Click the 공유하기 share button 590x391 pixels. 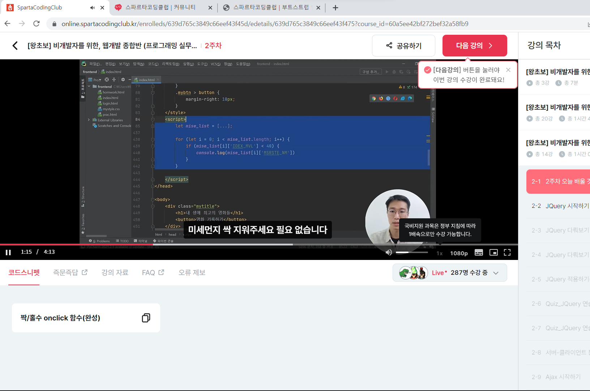click(x=403, y=46)
